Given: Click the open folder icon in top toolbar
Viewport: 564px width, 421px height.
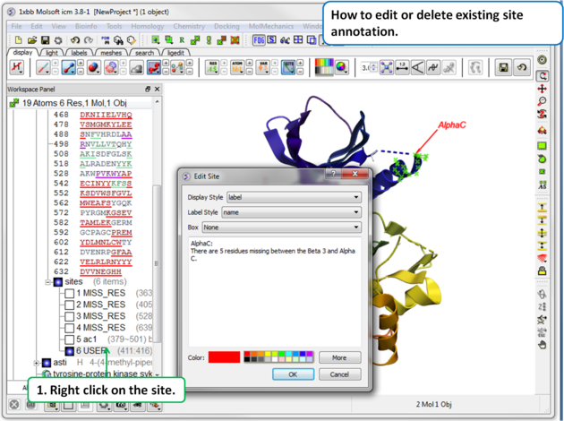Looking at the screenshot, I should click(x=31, y=40).
